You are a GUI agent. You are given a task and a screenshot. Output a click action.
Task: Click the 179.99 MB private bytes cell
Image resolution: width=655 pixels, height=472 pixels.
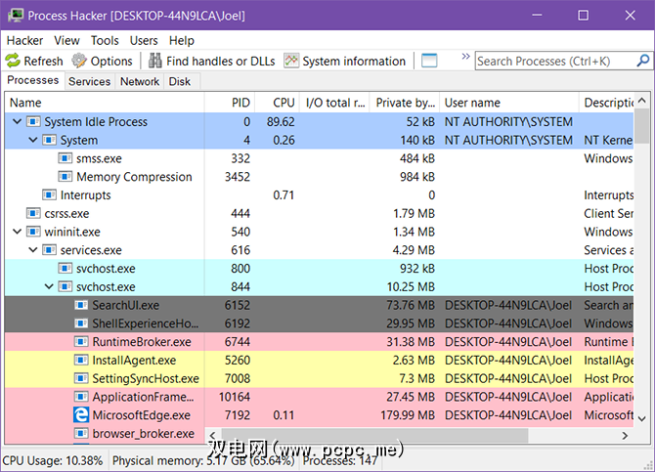(408, 414)
